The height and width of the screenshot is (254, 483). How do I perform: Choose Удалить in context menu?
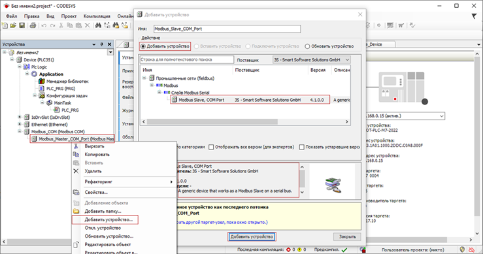point(93,171)
